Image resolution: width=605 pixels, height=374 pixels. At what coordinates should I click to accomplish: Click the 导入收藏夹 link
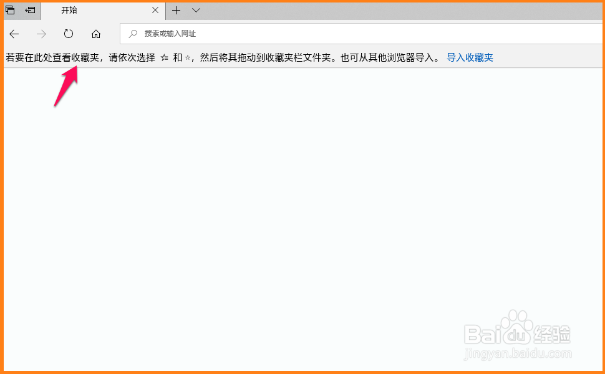pyautogui.click(x=470, y=57)
